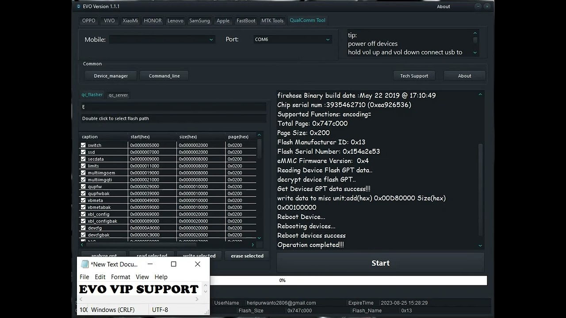
Task: Click the UserName email value
Action: coord(281,303)
